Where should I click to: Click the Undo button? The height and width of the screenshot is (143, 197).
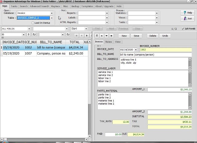point(165,36)
